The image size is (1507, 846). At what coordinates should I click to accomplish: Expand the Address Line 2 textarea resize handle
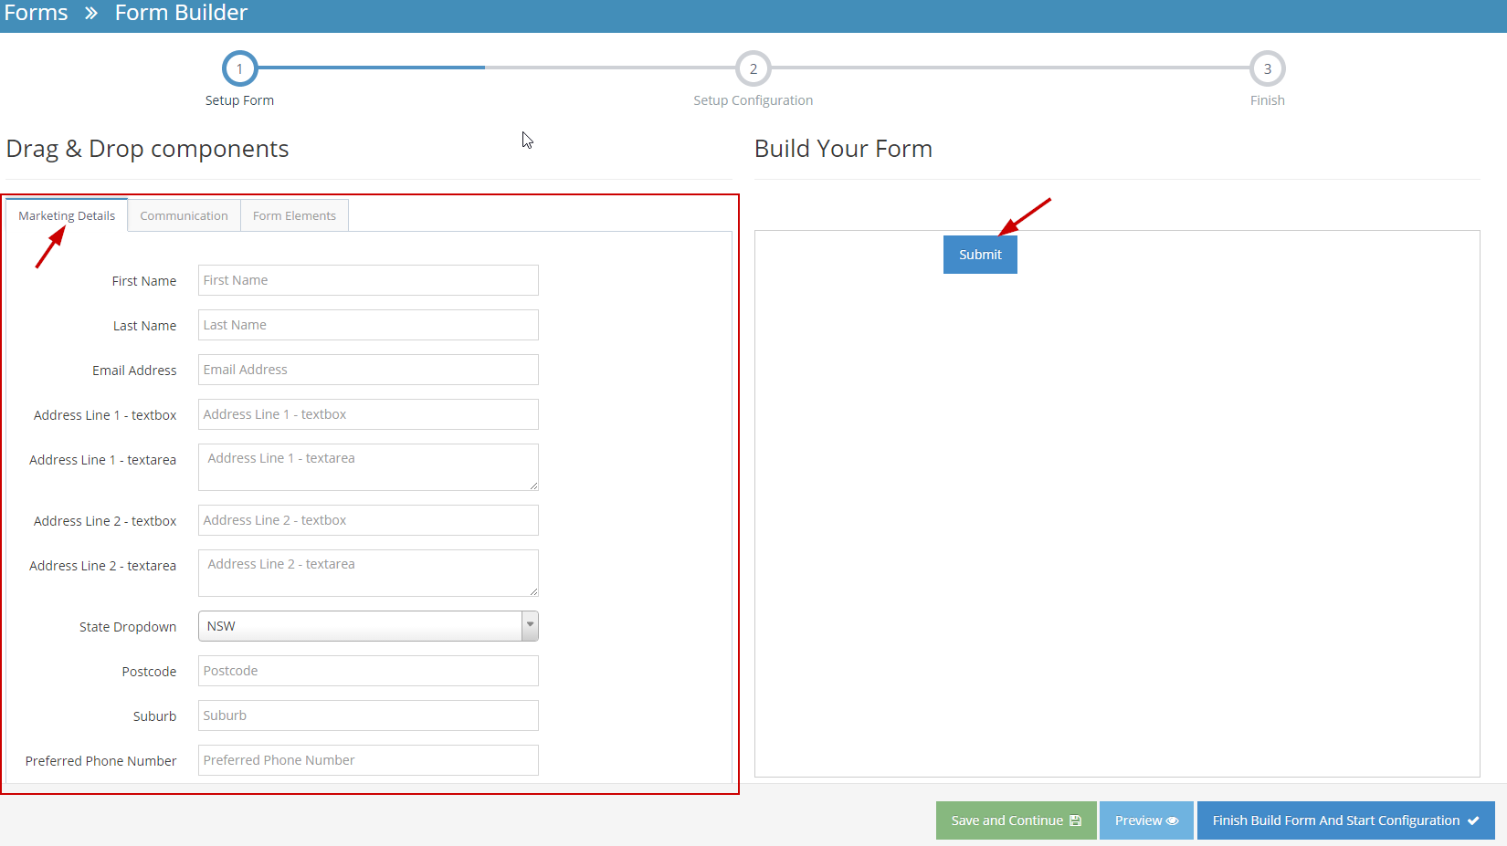[533, 592]
